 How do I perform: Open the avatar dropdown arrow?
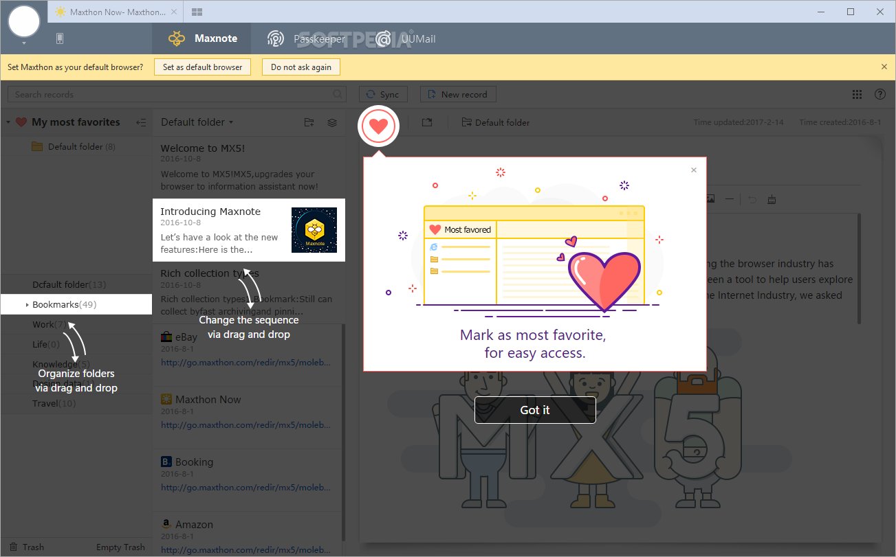coord(24,43)
